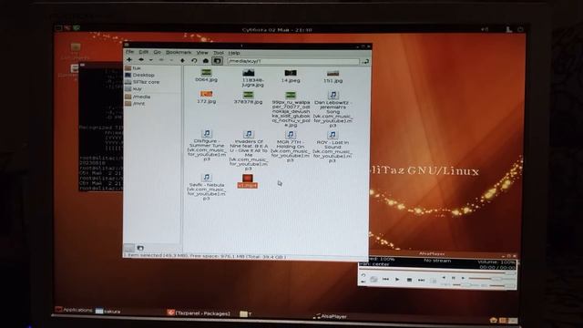Open the Go menu

pyautogui.click(x=158, y=53)
